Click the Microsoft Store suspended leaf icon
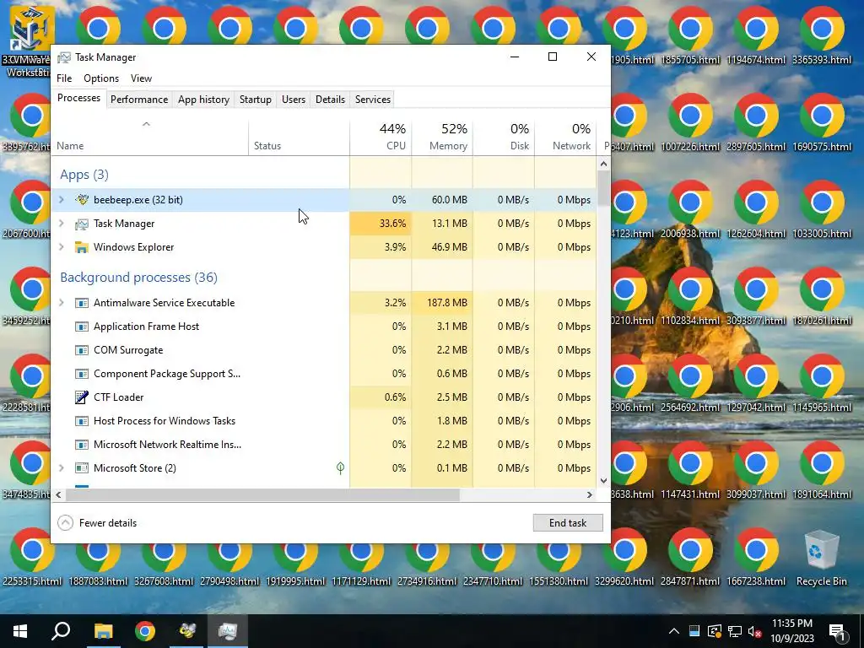Viewport: 864px width, 648px height. pyautogui.click(x=341, y=468)
